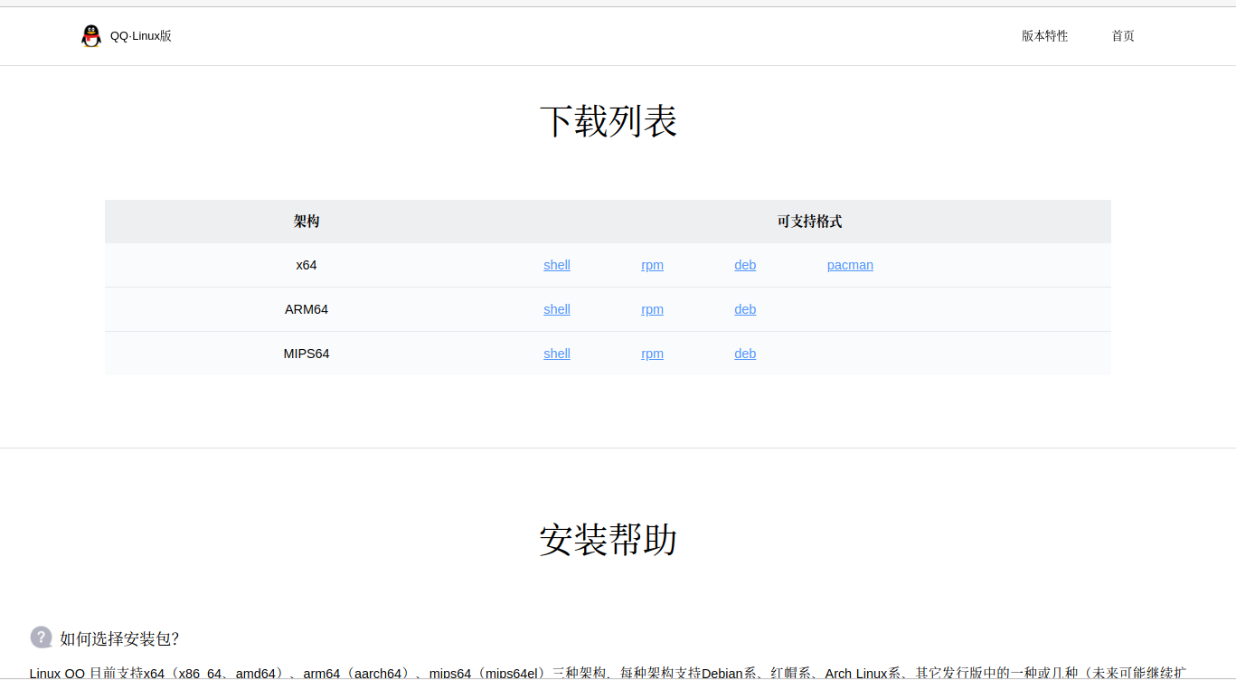Click the 如何选择安装包? question text

click(119, 638)
